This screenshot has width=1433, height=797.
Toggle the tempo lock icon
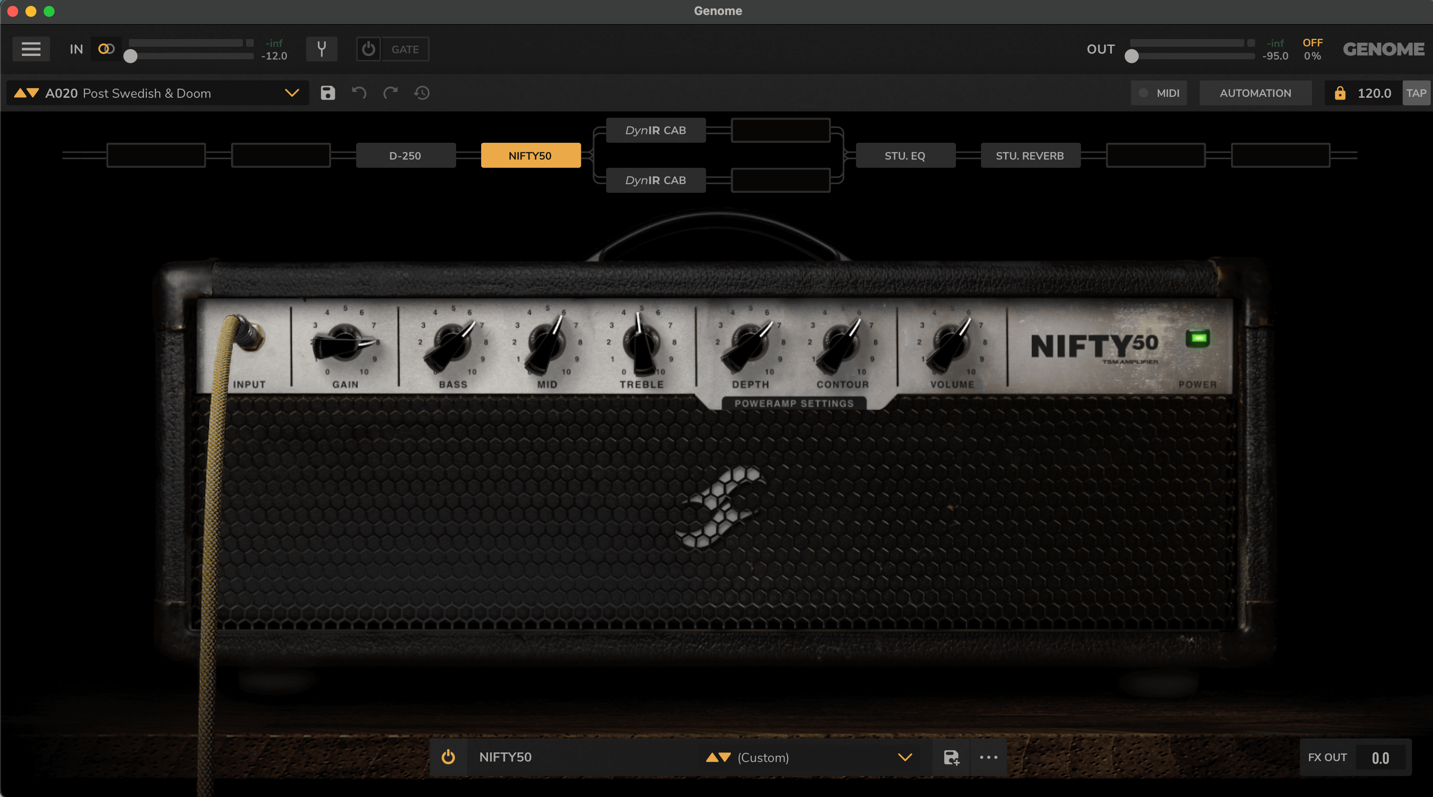tap(1340, 93)
